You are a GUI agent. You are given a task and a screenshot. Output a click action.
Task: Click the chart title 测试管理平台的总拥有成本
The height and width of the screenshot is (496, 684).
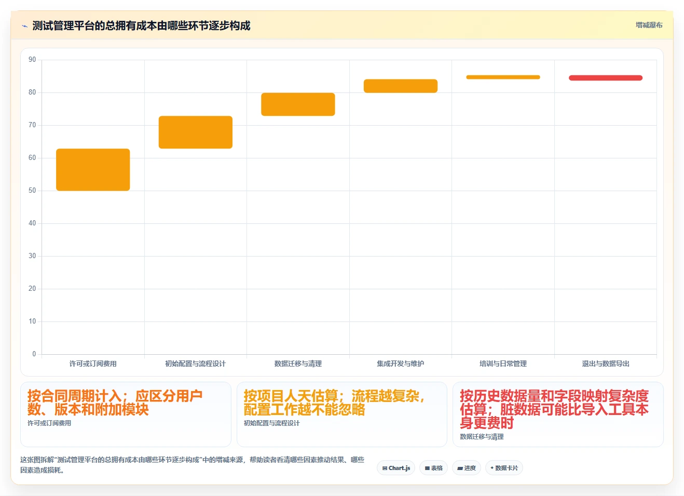pyautogui.click(x=141, y=25)
